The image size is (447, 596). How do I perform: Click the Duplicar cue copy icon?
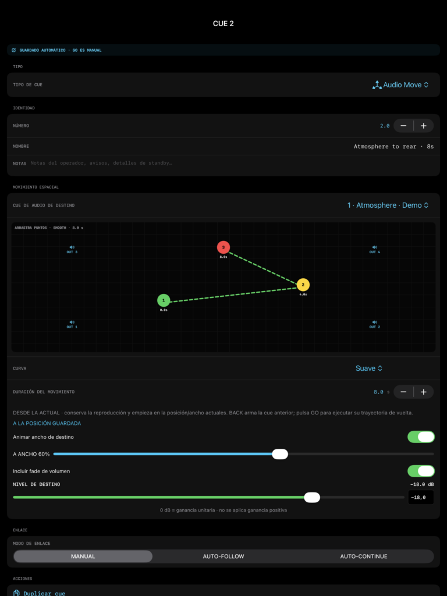[16, 593]
